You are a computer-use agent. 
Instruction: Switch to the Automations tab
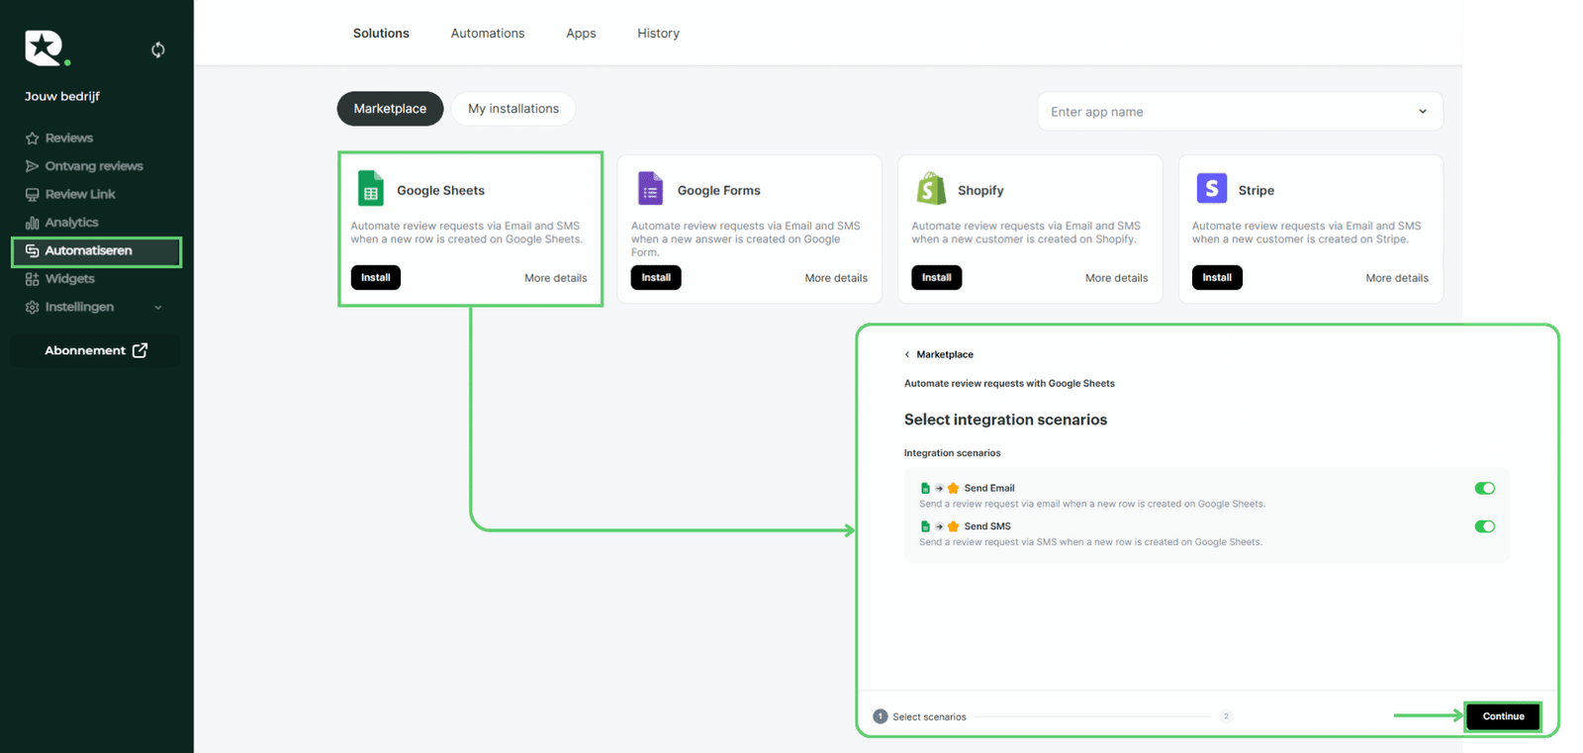click(488, 34)
